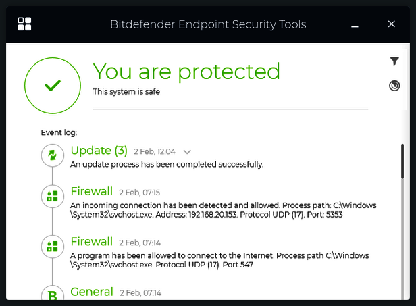Select the Update (3) event title
416x306 pixels.
(x=99, y=151)
